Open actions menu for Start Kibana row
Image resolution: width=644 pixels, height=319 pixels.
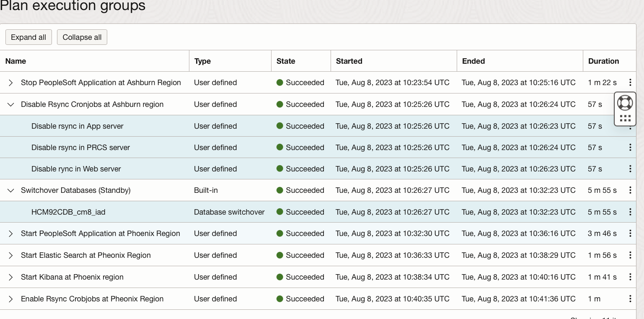[630, 277]
